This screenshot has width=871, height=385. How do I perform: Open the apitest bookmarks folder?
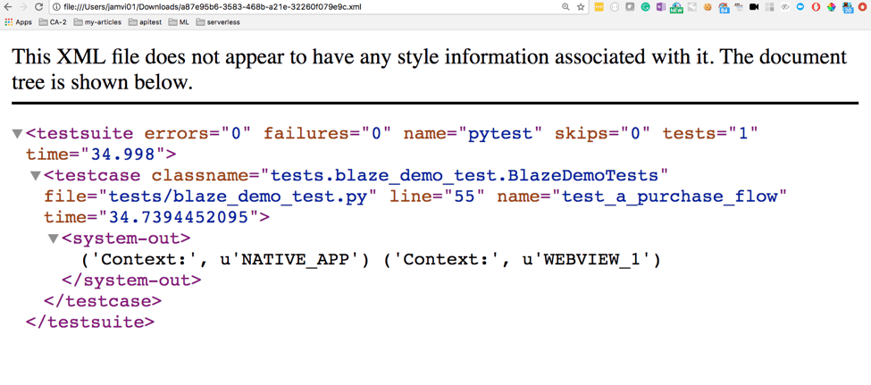[145, 22]
